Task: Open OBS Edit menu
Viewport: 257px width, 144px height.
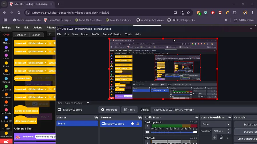Action: click(67, 34)
